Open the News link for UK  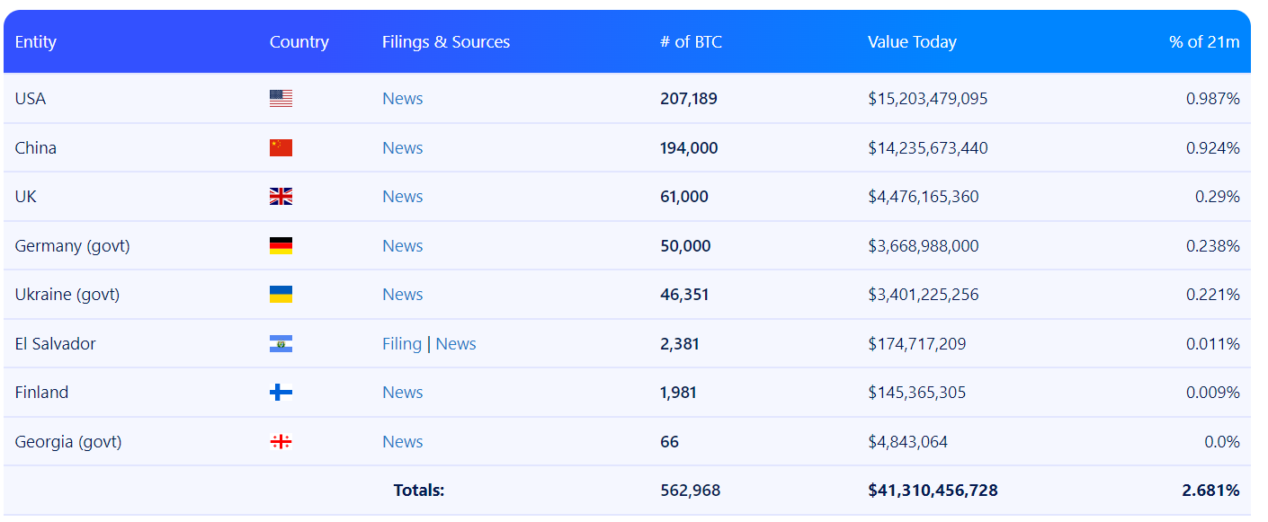[402, 197]
